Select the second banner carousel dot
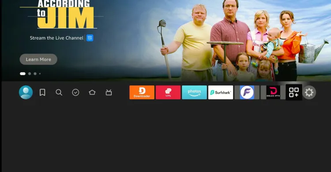The height and width of the screenshot is (172, 331). click(30, 74)
